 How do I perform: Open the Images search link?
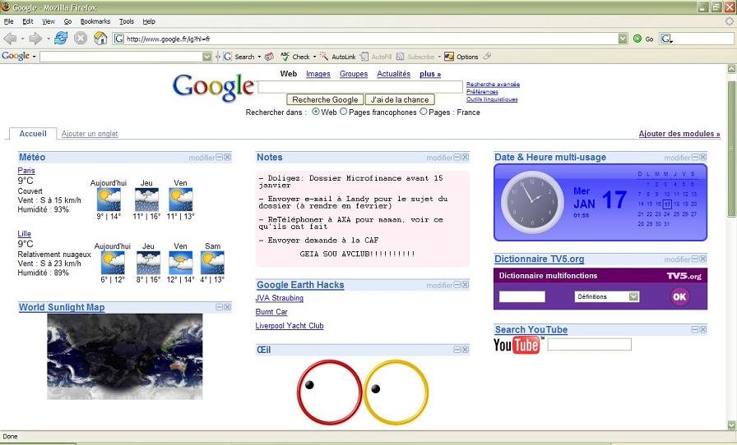(x=318, y=74)
